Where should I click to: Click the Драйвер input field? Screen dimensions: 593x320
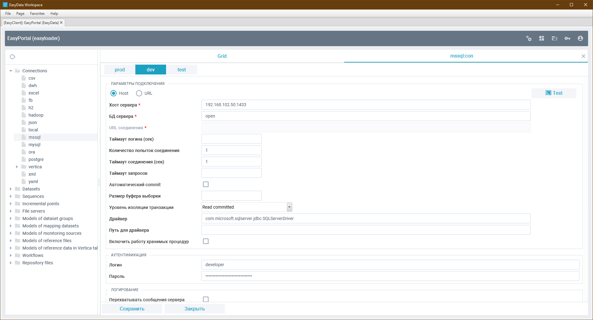click(366, 218)
